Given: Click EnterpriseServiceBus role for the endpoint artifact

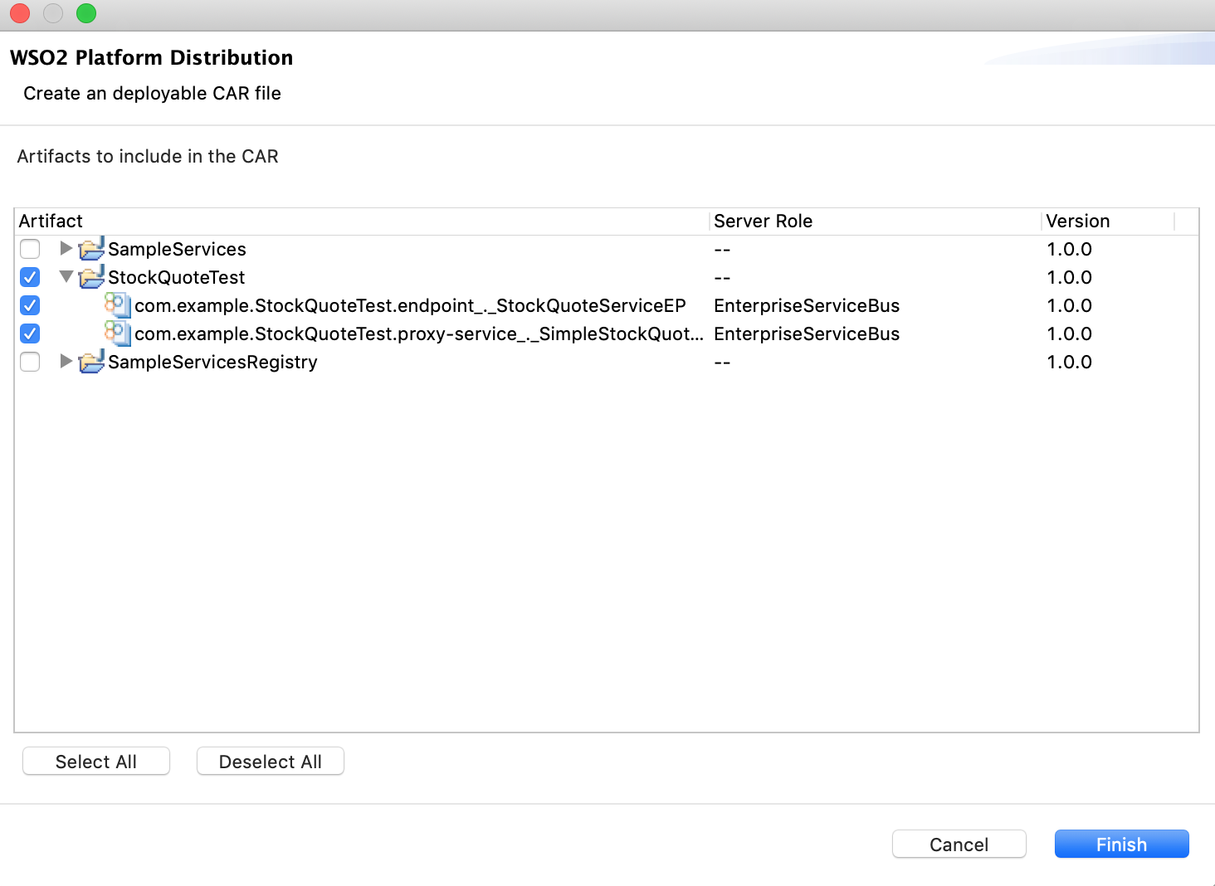Looking at the screenshot, I should click(x=807, y=305).
